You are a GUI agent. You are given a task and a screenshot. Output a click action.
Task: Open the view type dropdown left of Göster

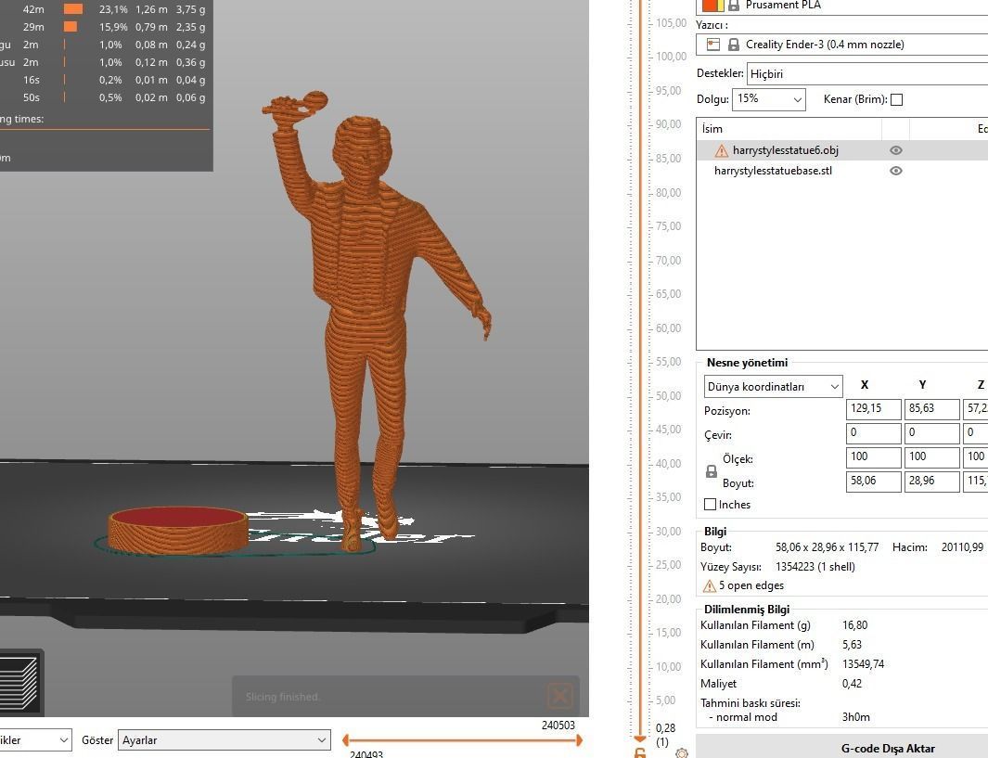click(35, 740)
